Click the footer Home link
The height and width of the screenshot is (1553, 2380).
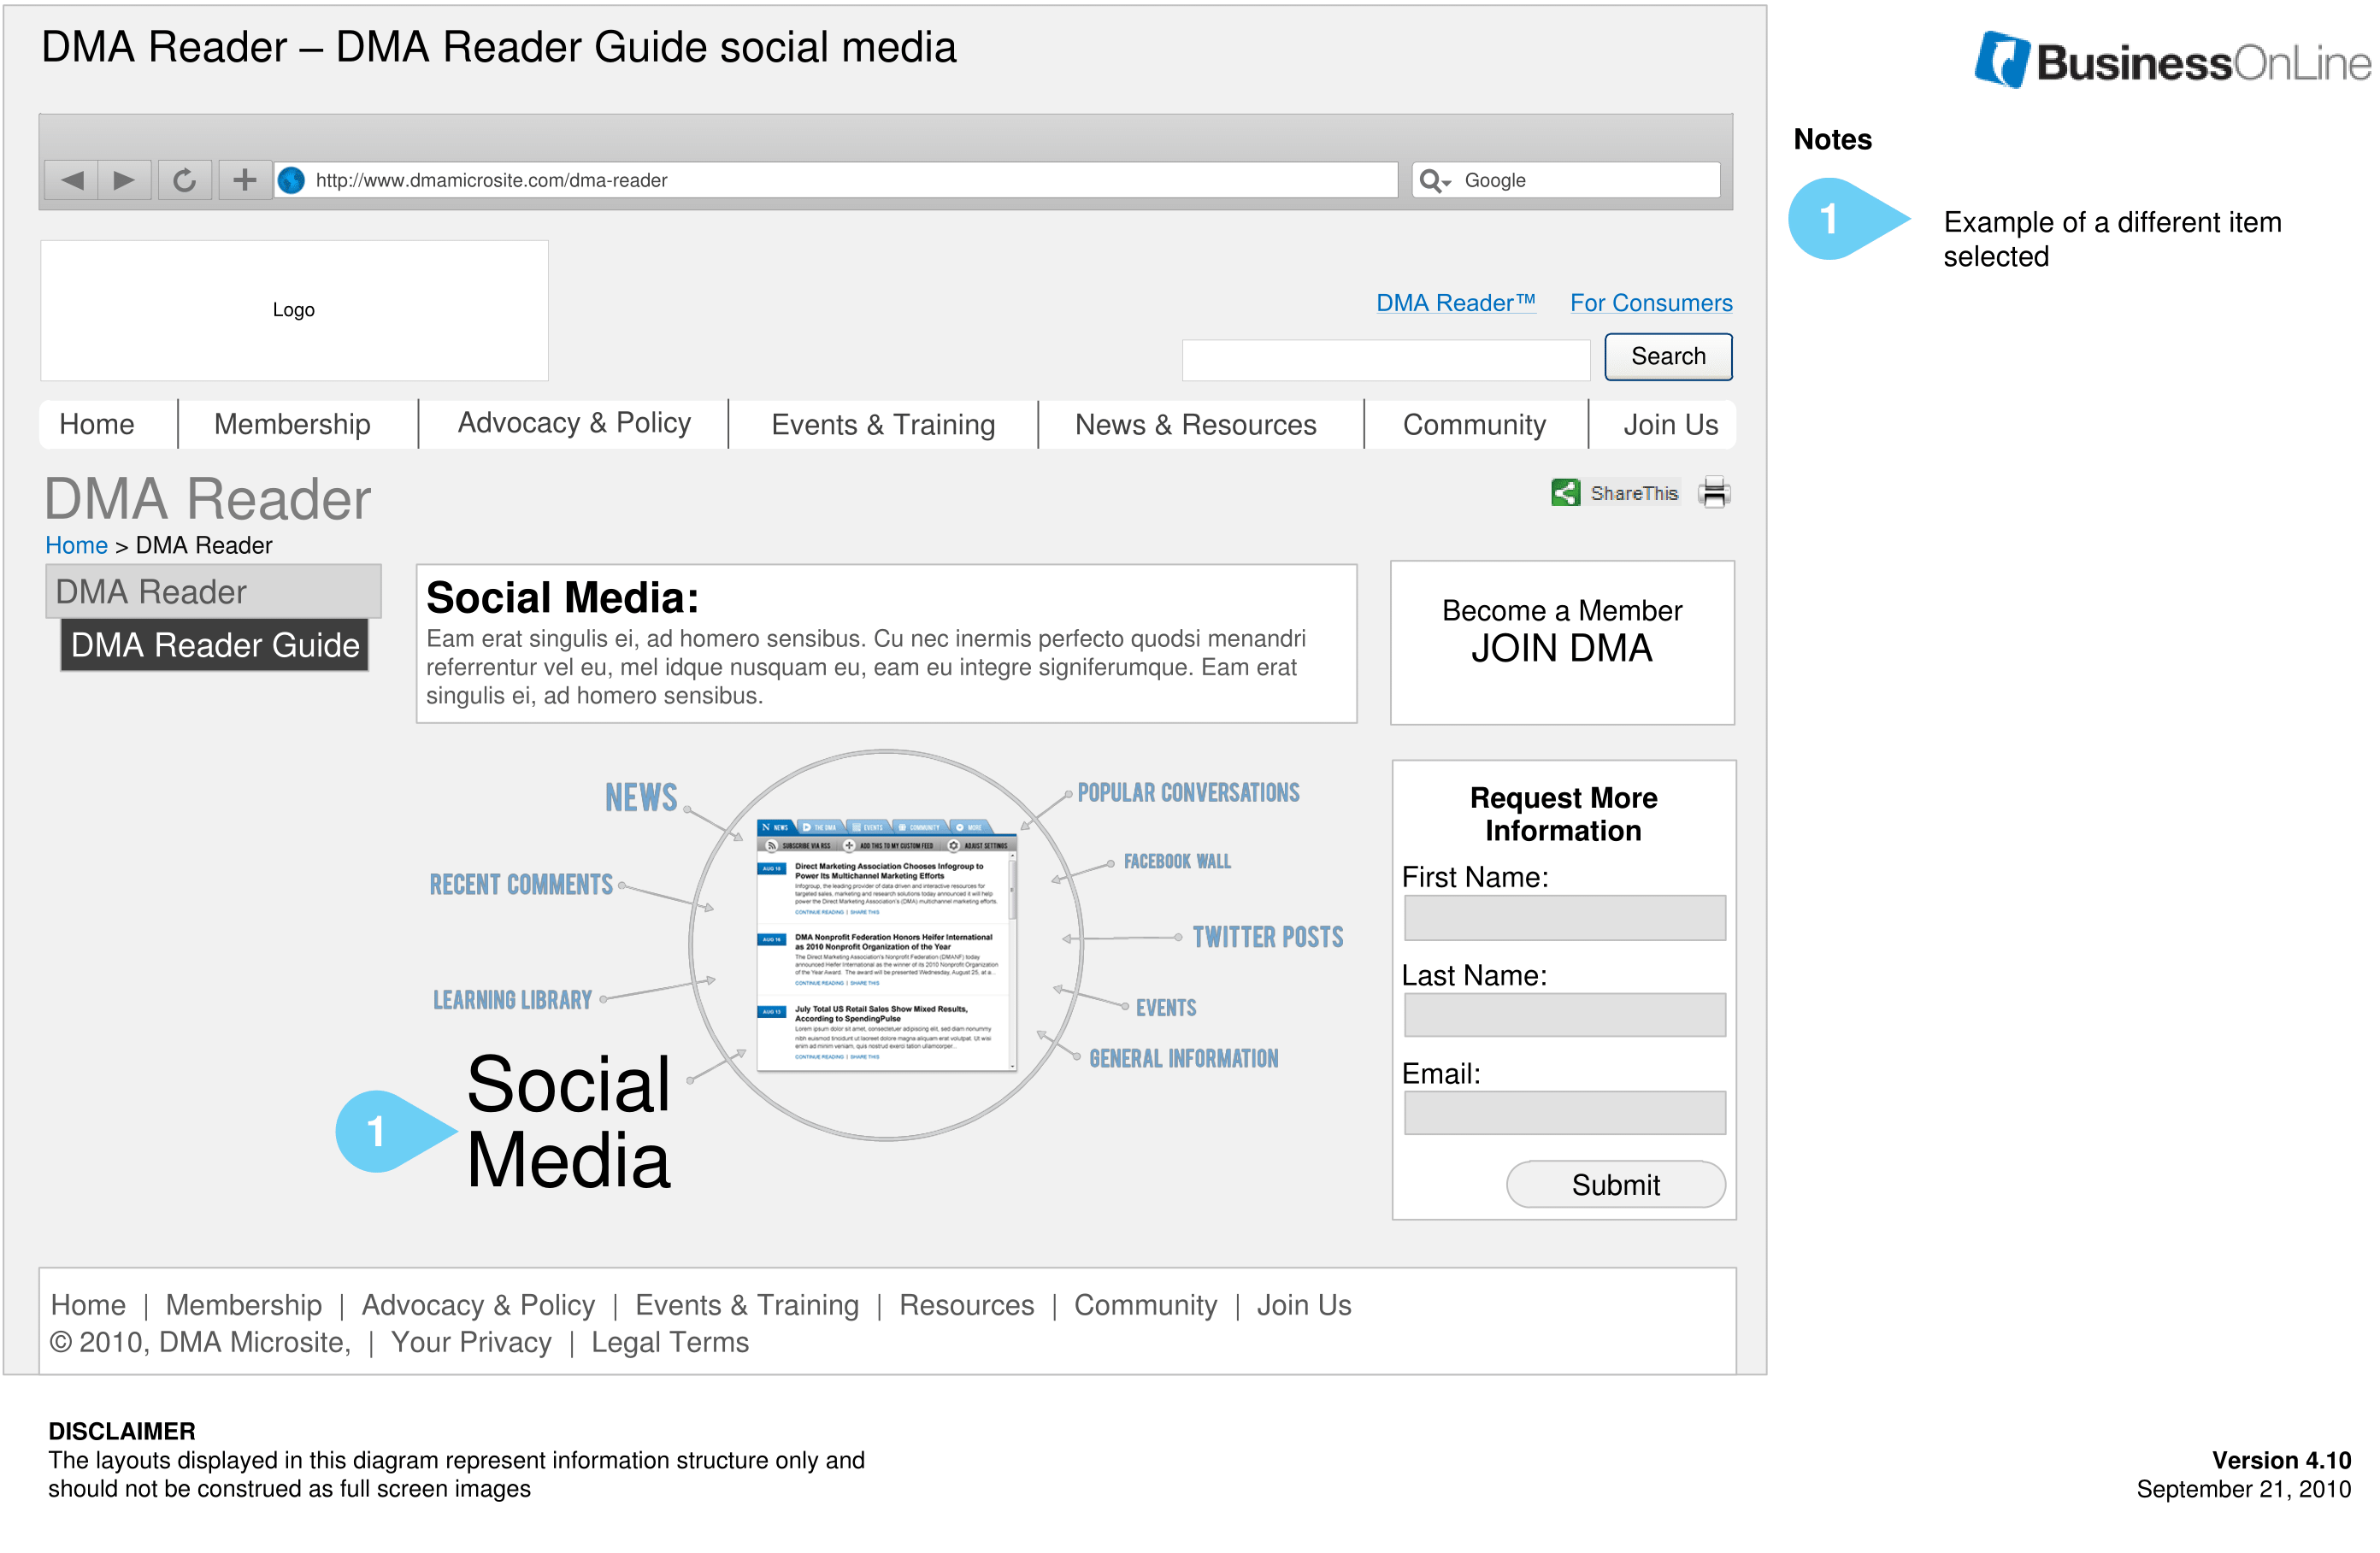(88, 1305)
